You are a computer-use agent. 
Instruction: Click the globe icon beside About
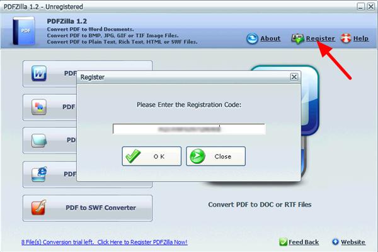(x=252, y=38)
